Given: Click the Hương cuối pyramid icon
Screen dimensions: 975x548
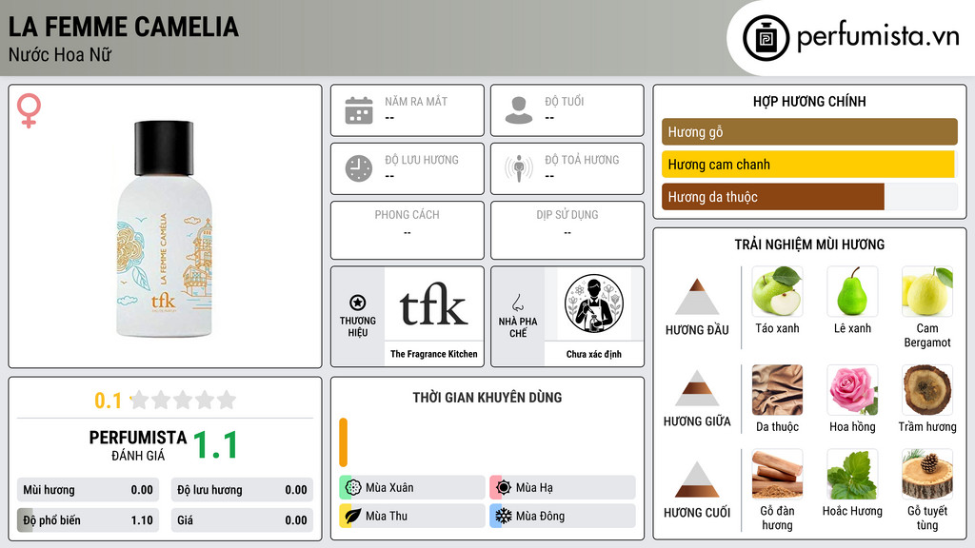Looking at the screenshot, I should point(696,479).
